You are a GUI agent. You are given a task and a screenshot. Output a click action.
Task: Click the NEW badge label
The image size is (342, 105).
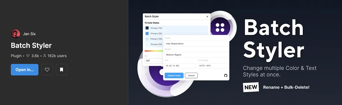pyautogui.click(x=251, y=87)
